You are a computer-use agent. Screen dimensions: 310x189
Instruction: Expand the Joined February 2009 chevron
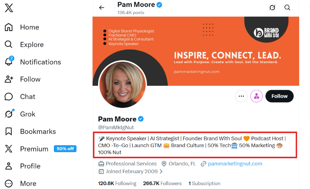point(161,171)
